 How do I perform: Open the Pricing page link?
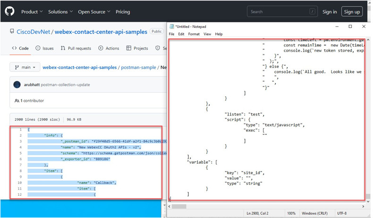[x=123, y=12]
